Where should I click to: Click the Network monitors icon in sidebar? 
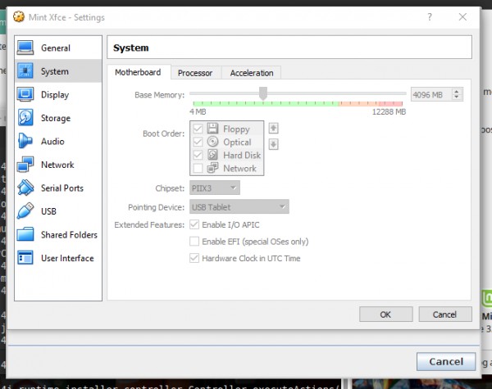(x=25, y=165)
